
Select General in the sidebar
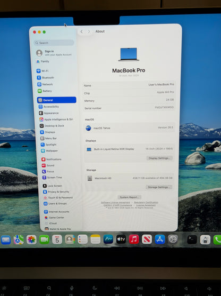57,100
